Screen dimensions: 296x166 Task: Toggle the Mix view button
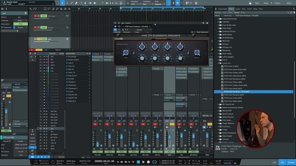(283, 162)
